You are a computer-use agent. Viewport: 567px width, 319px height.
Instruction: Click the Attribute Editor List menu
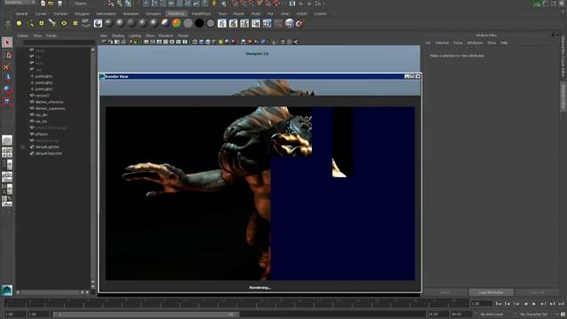coord(428,43)
